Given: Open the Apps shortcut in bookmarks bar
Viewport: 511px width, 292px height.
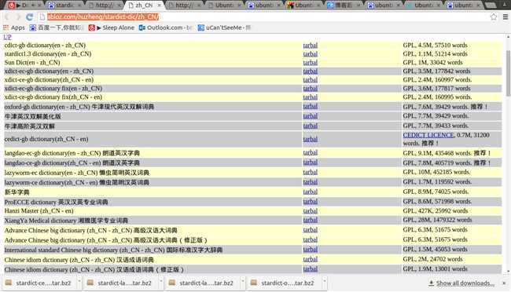Looking at the screenshot, I should (14, 27).
